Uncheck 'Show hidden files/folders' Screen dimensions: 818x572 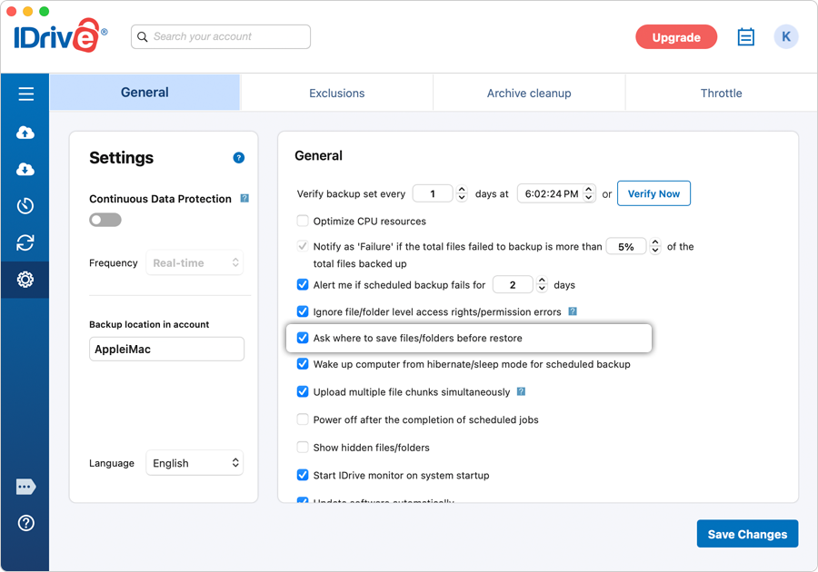pos(302,447)
